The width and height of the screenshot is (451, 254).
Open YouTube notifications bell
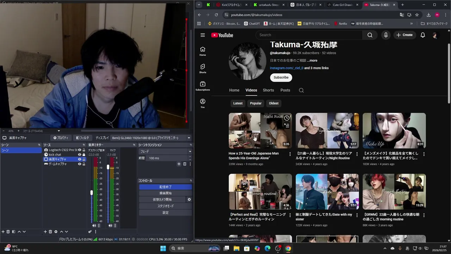(x=423, y=35)
